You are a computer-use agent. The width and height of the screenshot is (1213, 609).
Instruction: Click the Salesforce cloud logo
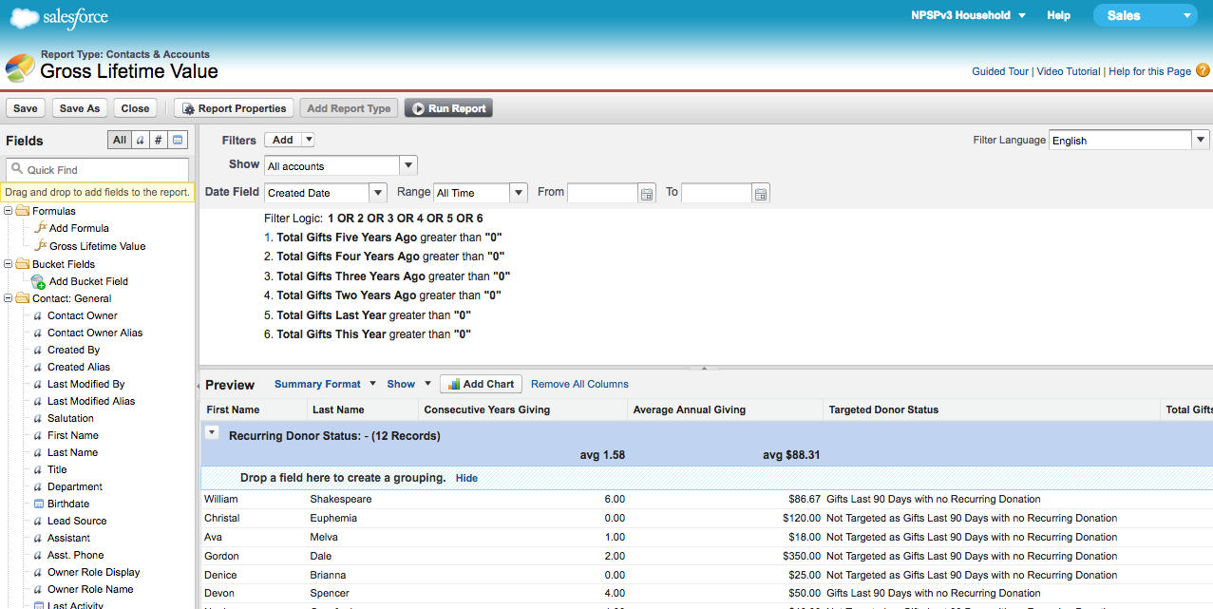59,17
